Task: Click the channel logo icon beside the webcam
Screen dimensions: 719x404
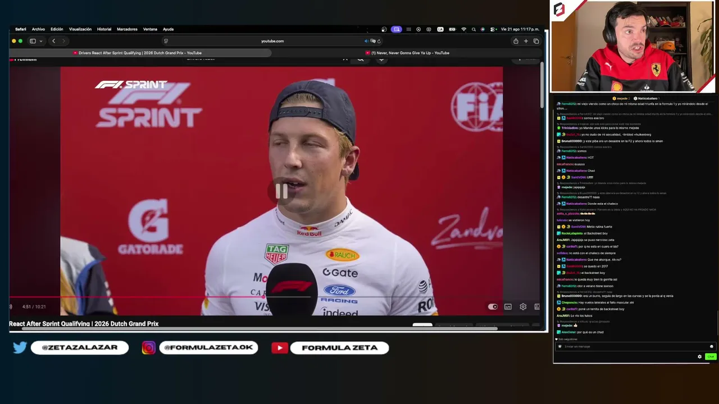Action: point(559,10)
